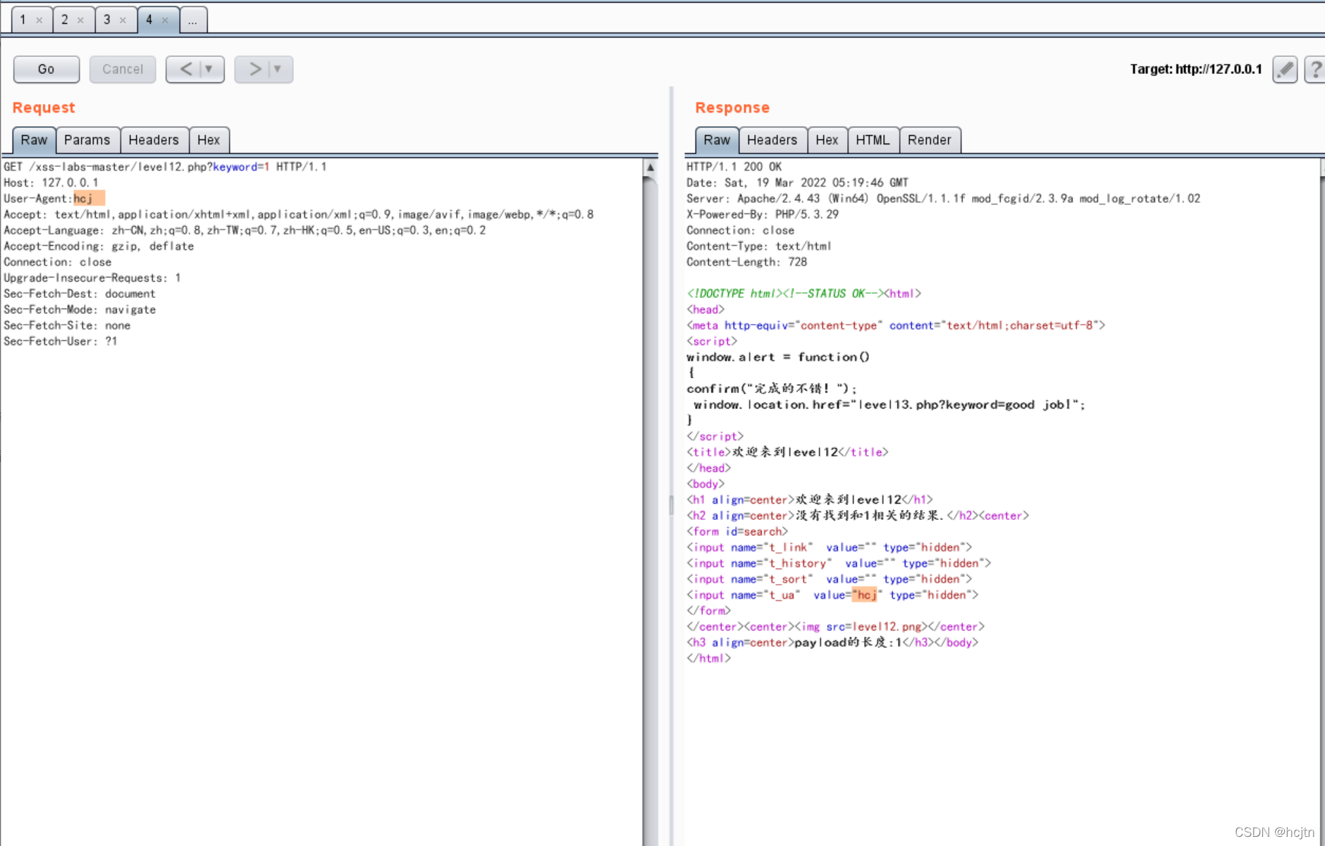Close Repeater tab 3 with its x

pyautogui.click(x=123, y=20)
